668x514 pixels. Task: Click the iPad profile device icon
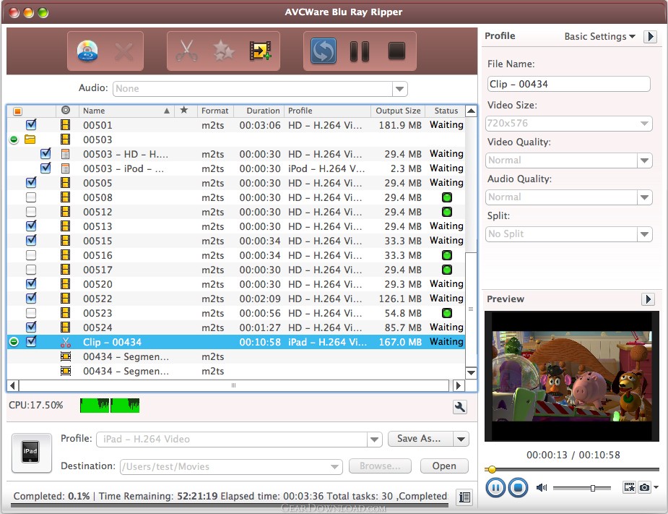pos(32,453)
